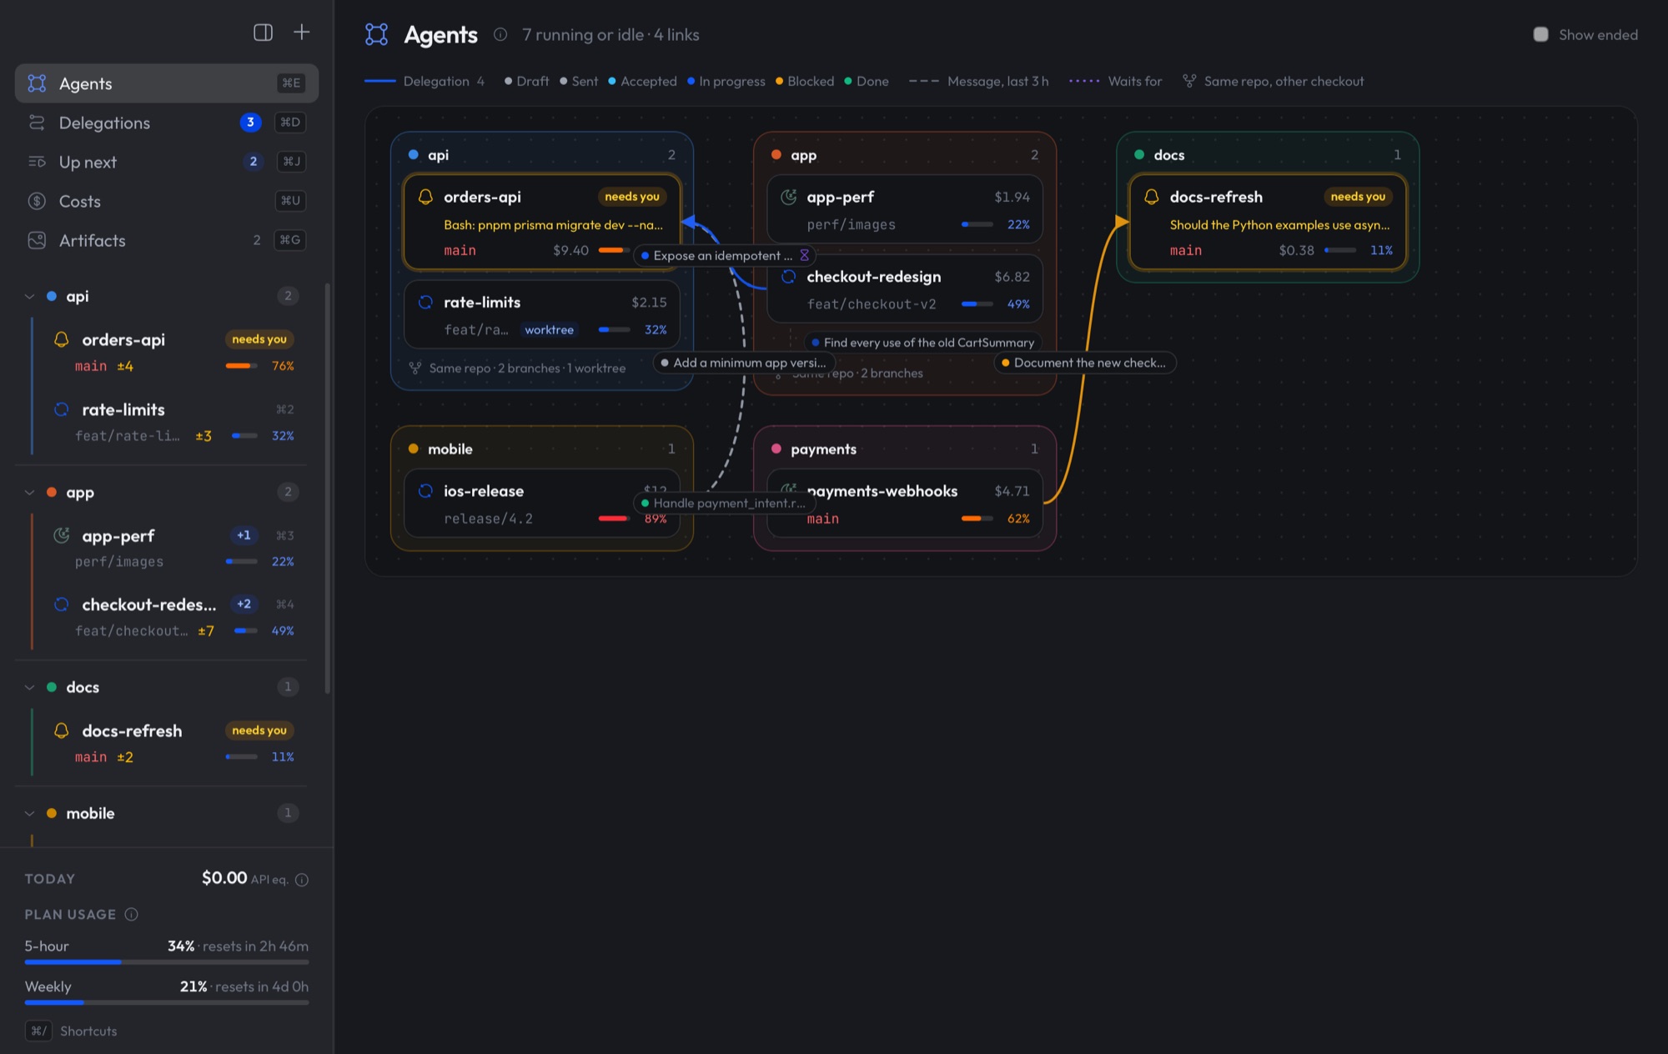Click the info icon next to Agents title
Image resolution: width=1668 pixels, height=1054 pixels.
(x=500, y=34)
